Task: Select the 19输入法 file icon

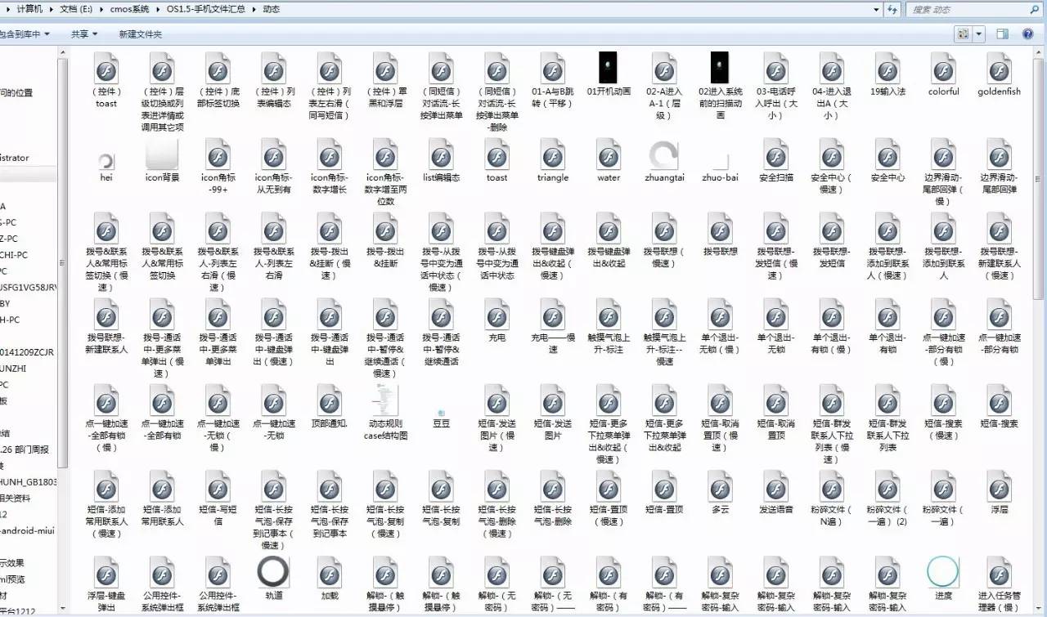Action: 887,69
